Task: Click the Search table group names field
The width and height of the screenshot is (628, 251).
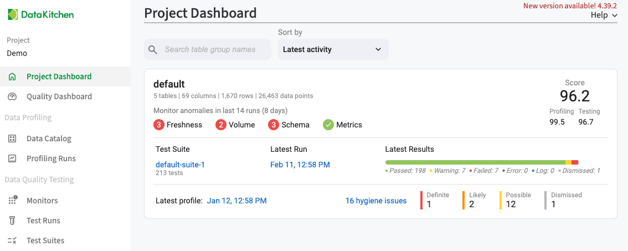Action: click(213, 49)
